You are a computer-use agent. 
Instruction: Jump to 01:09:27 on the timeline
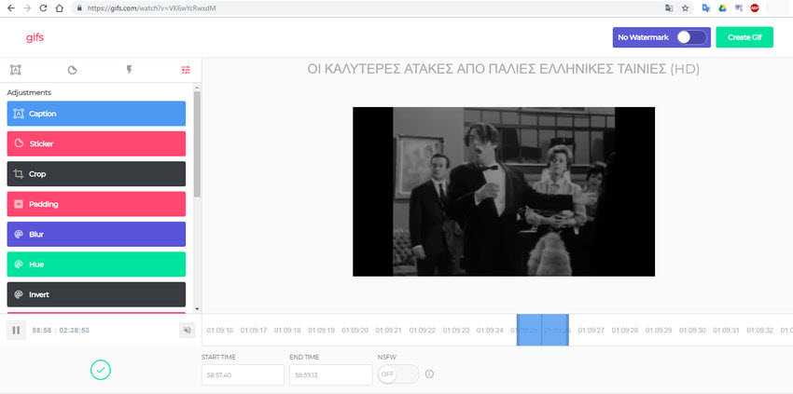click(591, 331)
